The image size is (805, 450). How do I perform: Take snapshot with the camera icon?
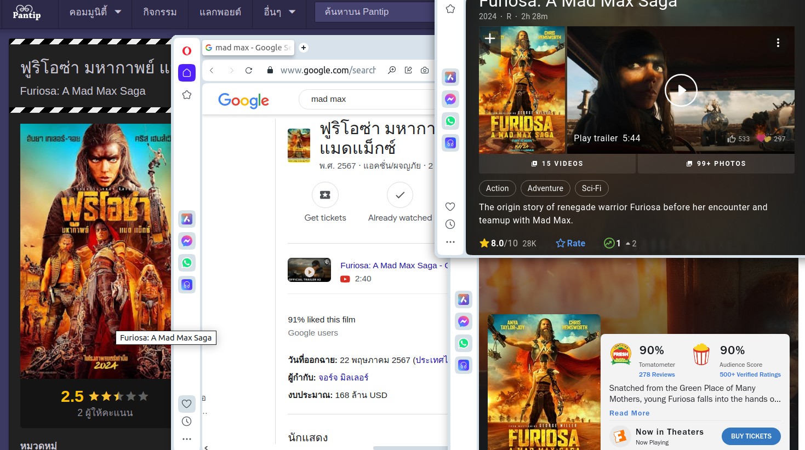coord(425,70)
